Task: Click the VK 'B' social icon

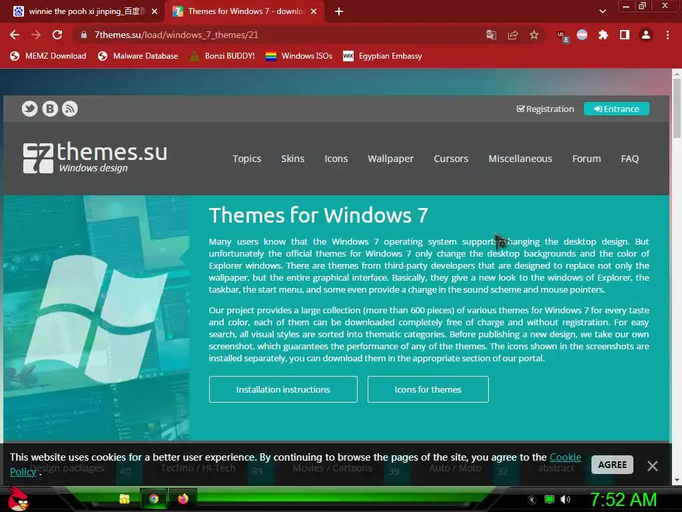Action: coord(50,109)
